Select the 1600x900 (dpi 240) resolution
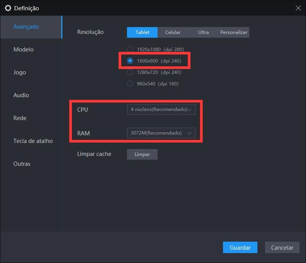 coord(130,61)
